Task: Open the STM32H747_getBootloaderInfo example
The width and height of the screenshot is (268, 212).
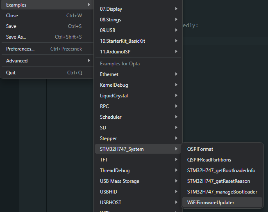Action: coord(222,171)
